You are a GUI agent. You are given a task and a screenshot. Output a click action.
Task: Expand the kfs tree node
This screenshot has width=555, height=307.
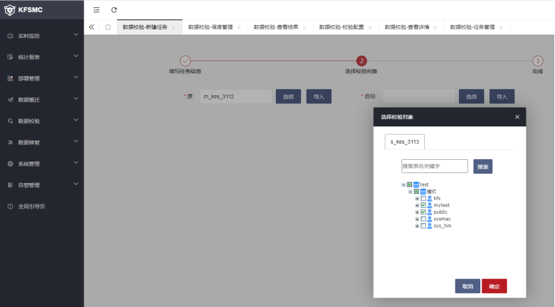pos(417,198)
